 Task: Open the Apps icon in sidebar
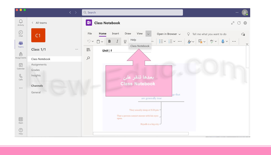pyautogui.click(x=21, y=119)
